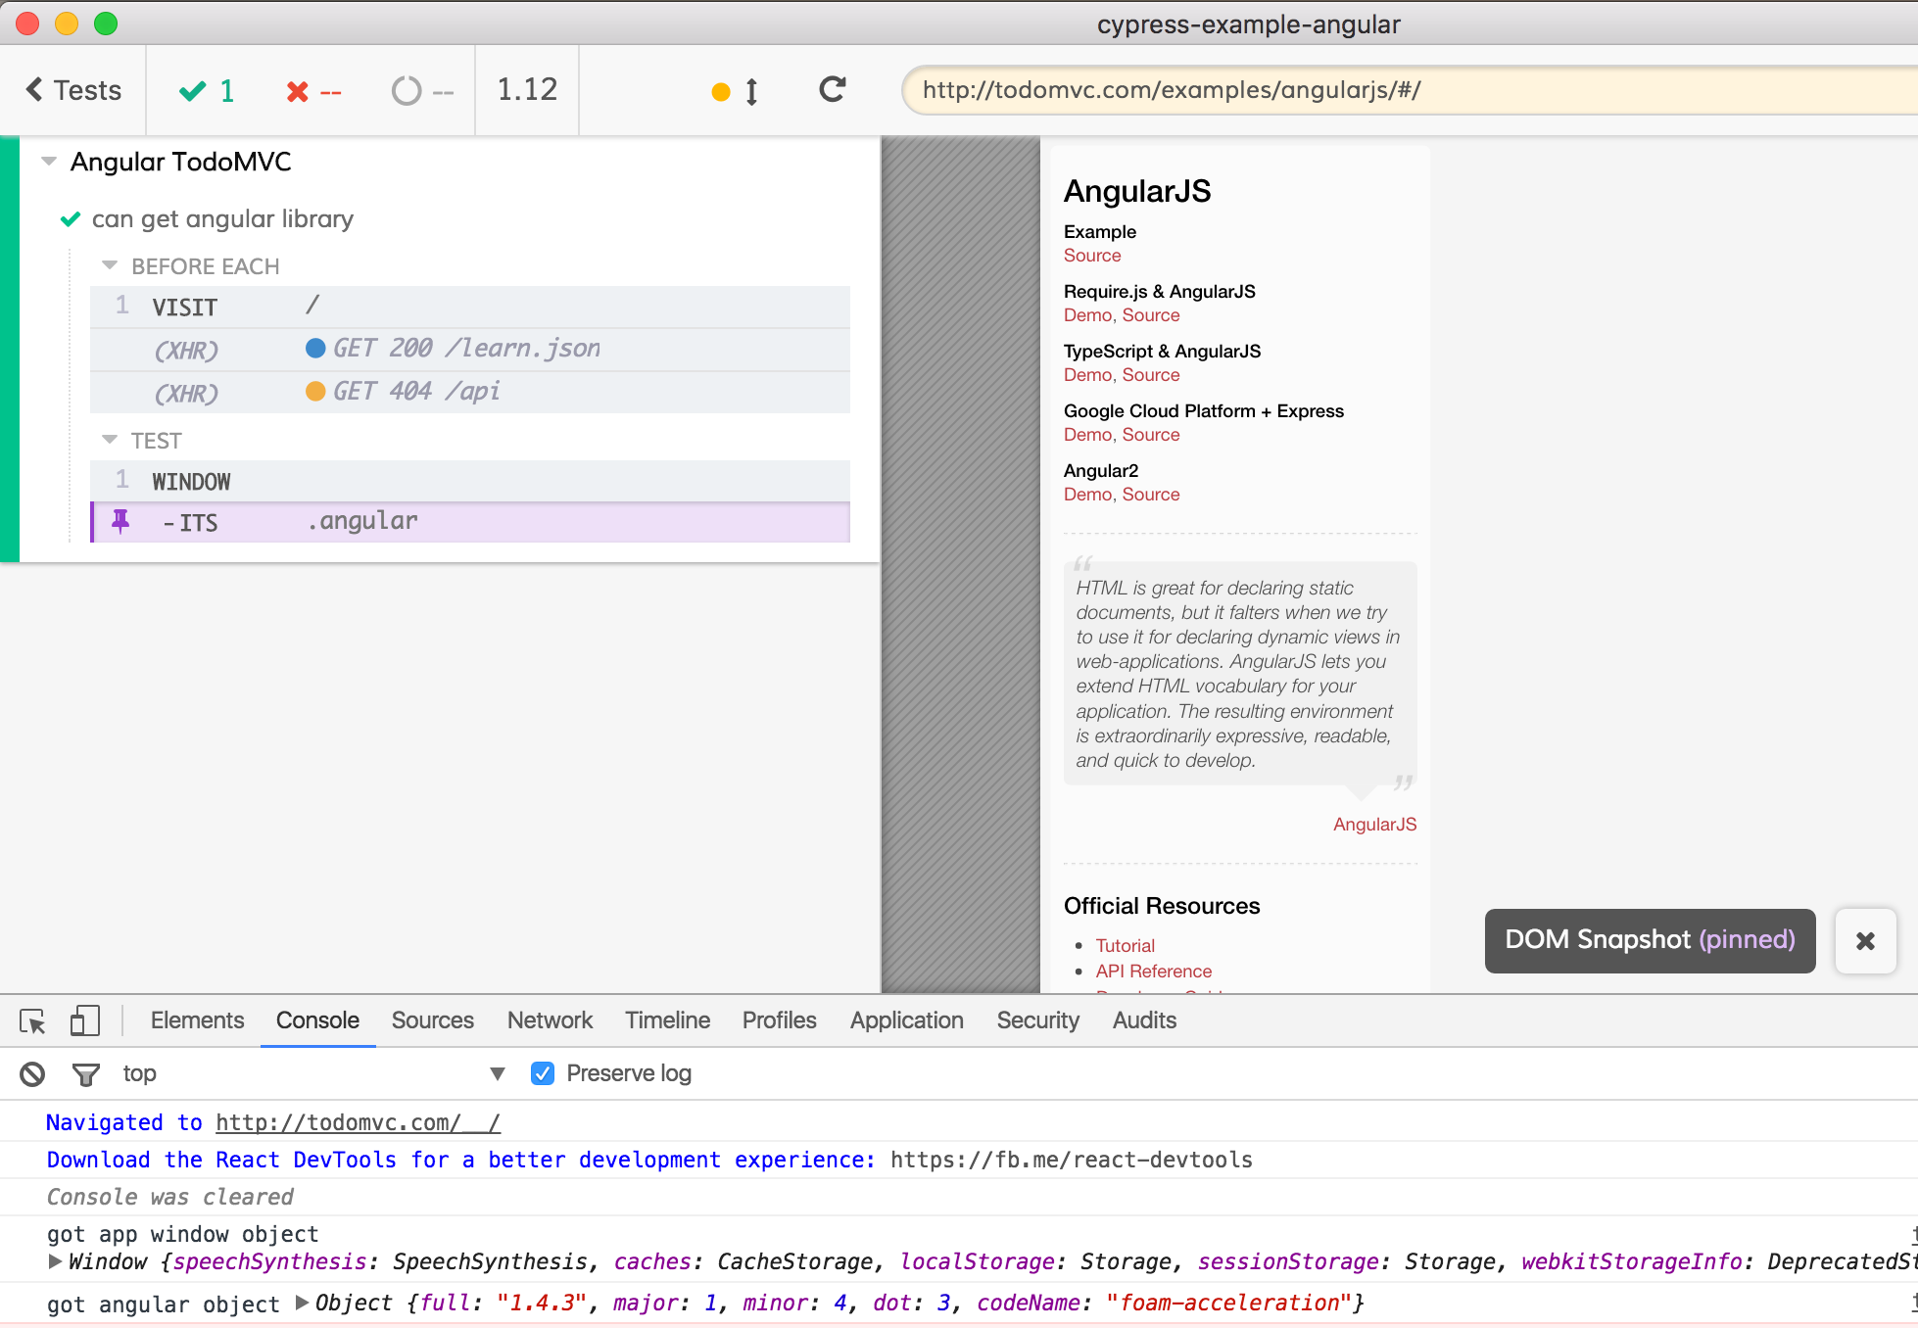Viewport: 1918px width, 1328px height.
Task: Uncheck the Preserve log checkbox
Action: coord(543,1073)
